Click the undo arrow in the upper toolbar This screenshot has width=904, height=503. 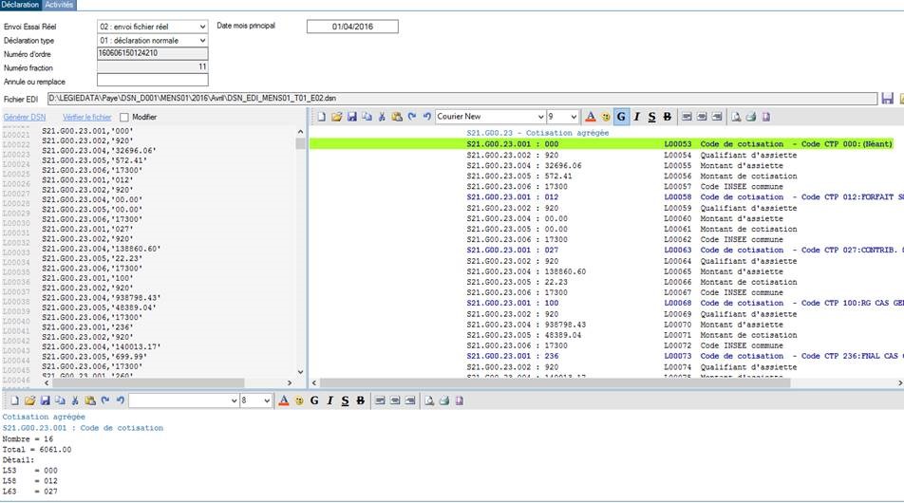[426, 117]
